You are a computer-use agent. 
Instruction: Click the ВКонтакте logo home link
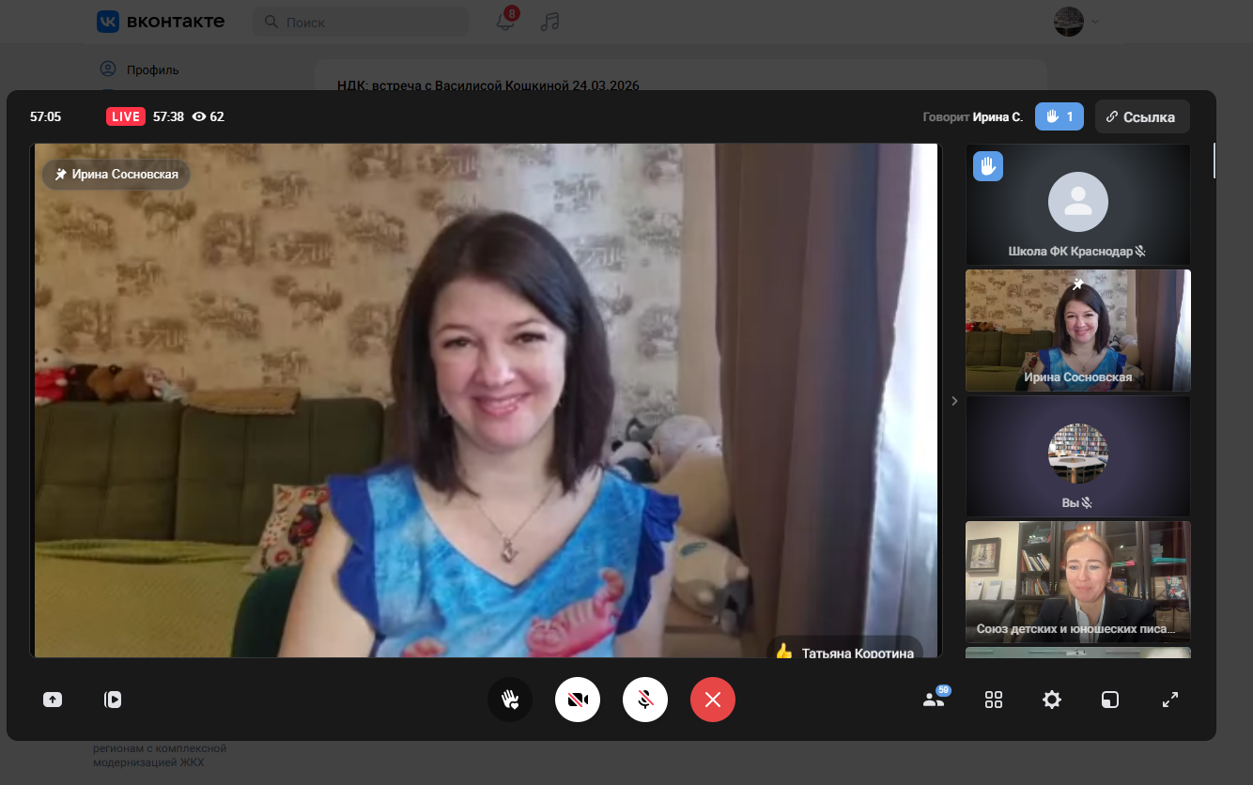pos(161,22)
